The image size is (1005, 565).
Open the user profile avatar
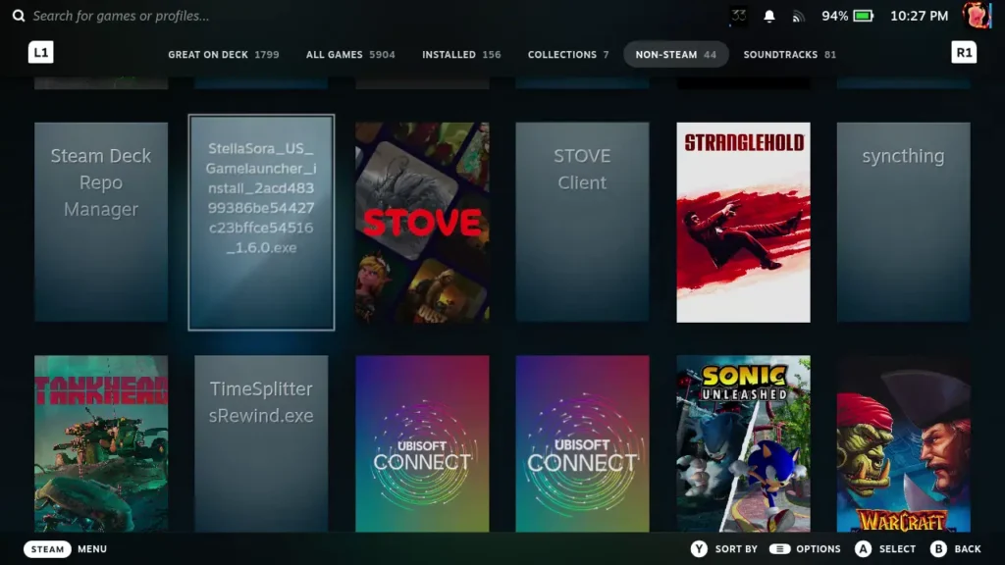tap(976, 16)
